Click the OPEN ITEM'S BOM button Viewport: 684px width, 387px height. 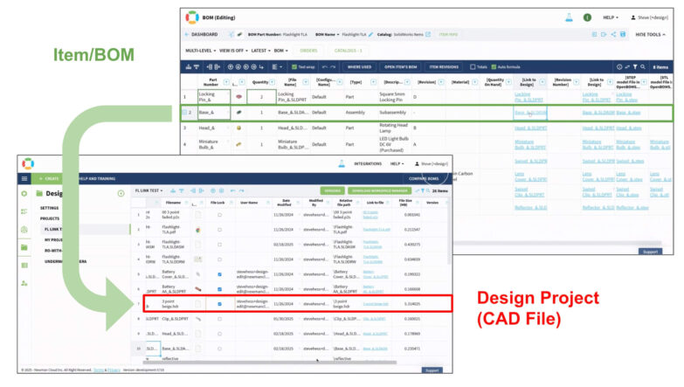[400, 66]
